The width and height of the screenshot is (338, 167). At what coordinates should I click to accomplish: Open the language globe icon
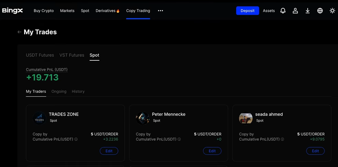[320, 11]
